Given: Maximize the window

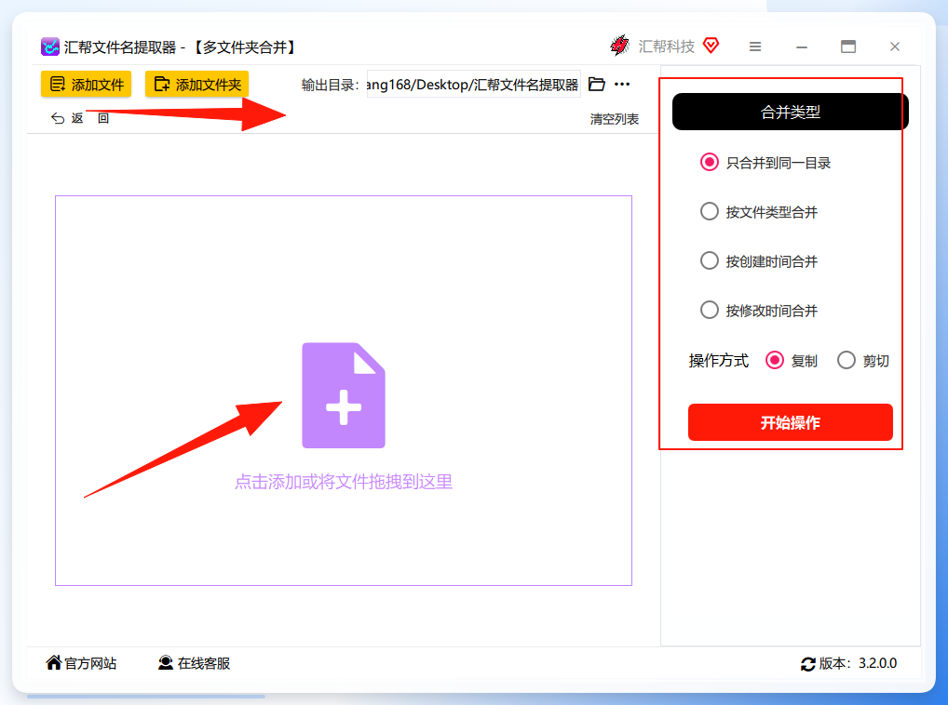Looking at the screenshot, I should pos(848,47).
